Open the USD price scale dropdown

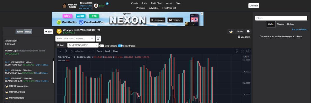point(246,57)
